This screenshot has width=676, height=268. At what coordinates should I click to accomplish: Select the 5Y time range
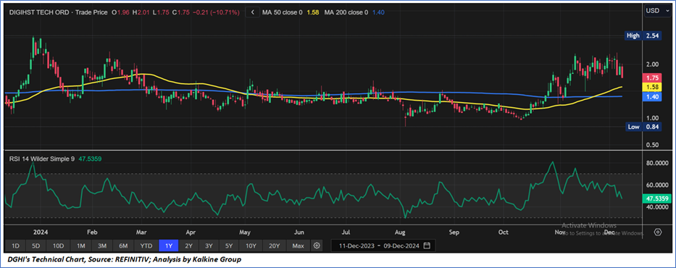point(230,246)
